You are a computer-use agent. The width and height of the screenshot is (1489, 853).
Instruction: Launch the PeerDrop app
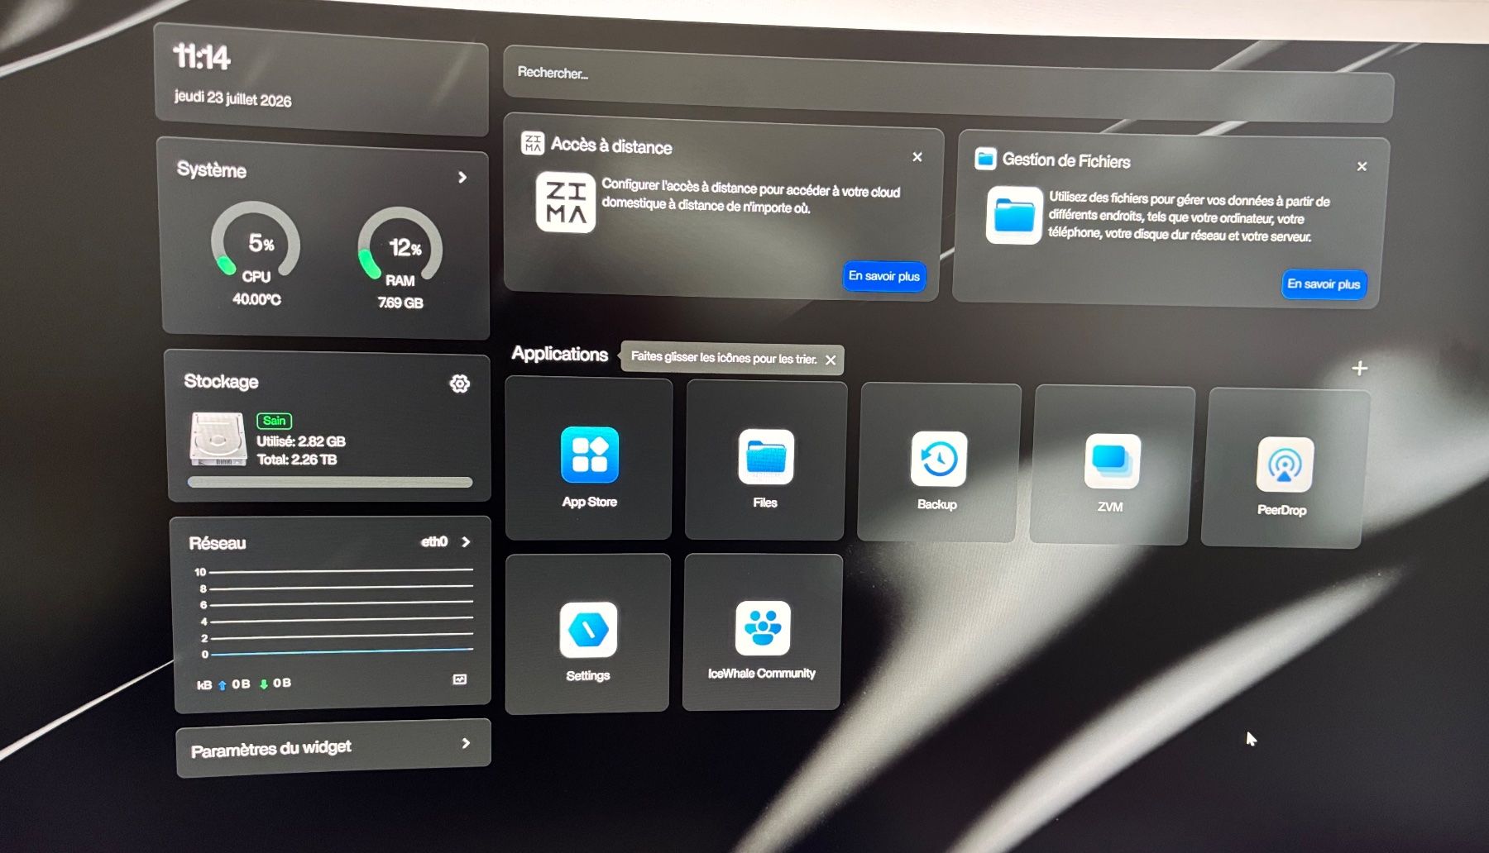coord(1284,469)
